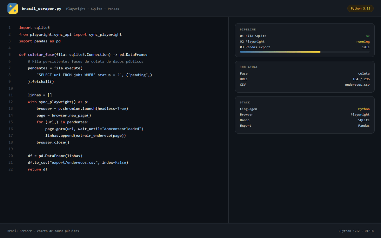Click the JOB ATUAL panel heading
This screenshot has width=381, height=238.
(x=249, y=67)
